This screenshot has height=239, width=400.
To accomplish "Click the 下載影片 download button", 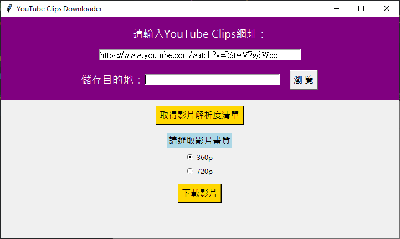I will [x=199, y=194].
